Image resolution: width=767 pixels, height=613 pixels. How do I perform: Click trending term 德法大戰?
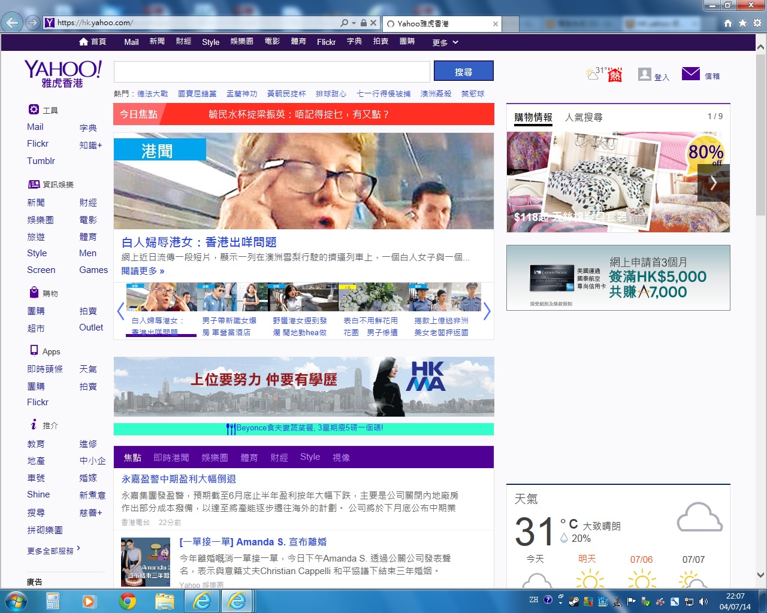pyautogui.click(x=153, y=93)
